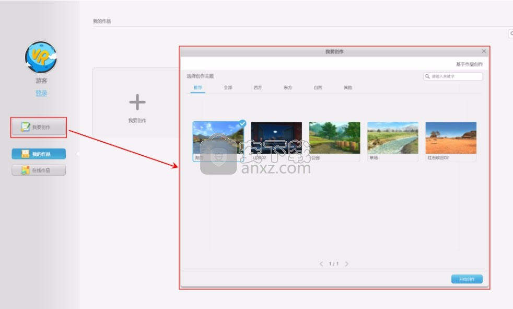Select 我的作品 in the sidebar

tap(39, 154)
